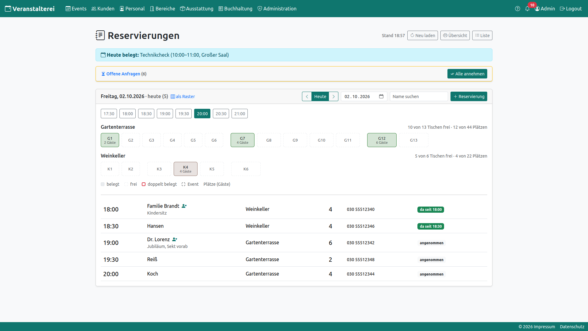Click Alle annehmen button

467,74
